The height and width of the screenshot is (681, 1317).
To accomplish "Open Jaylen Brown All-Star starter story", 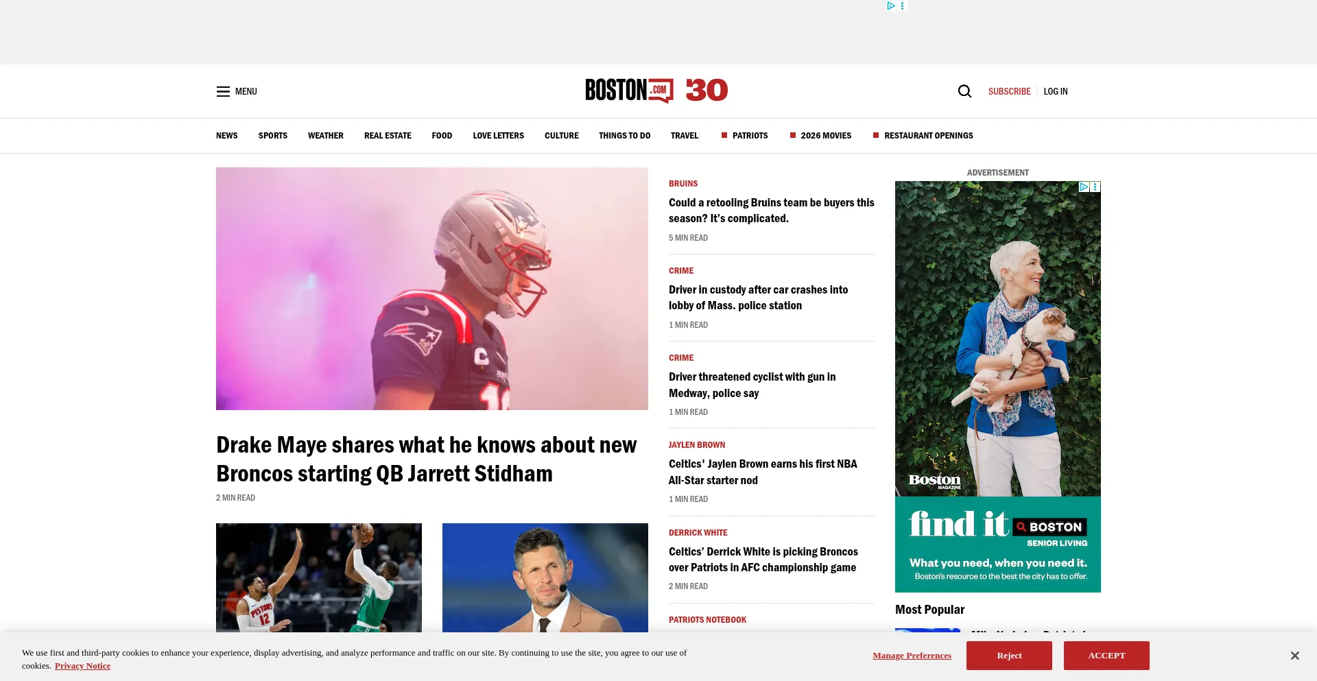I will click(x=763, y=472).
